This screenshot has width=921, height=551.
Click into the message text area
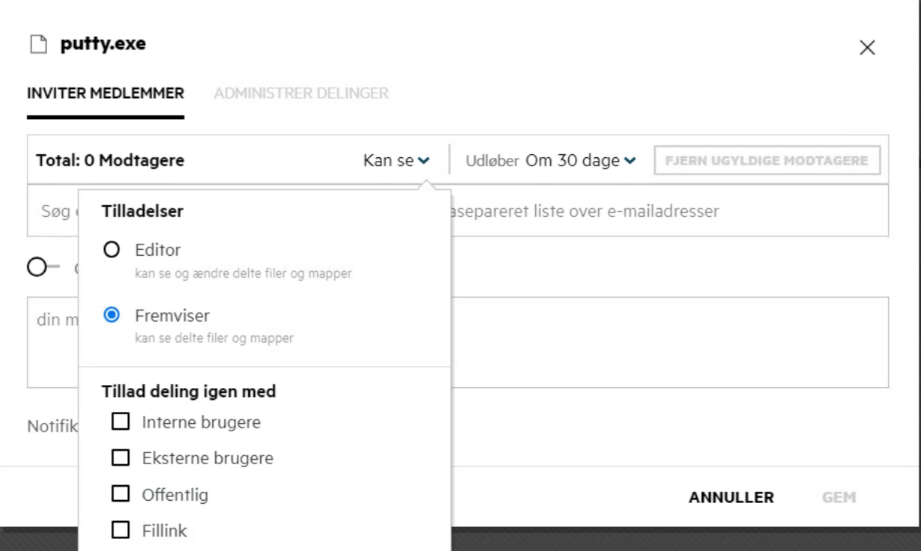pos(658,342)
